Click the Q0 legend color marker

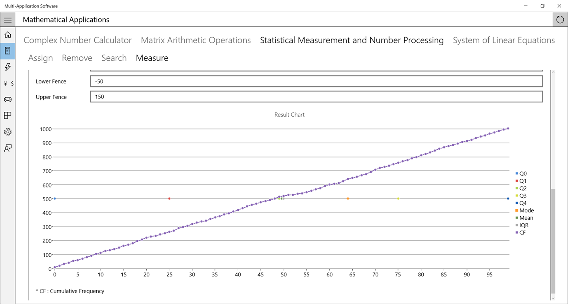[517, 174]
